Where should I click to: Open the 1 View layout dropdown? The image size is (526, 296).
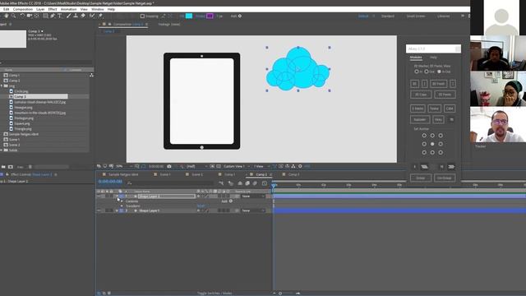point(261,166)
